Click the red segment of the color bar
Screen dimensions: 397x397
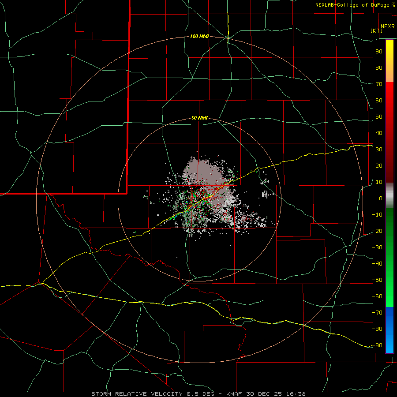[390, 132]
